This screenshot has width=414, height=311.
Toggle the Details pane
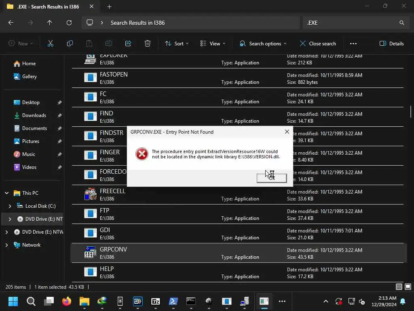(391, 44)
